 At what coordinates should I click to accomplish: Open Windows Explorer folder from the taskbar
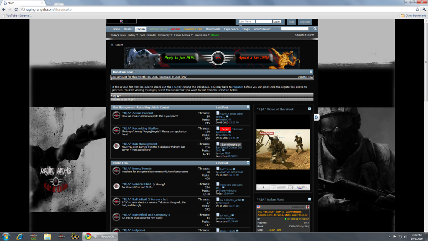coord(48,237)
